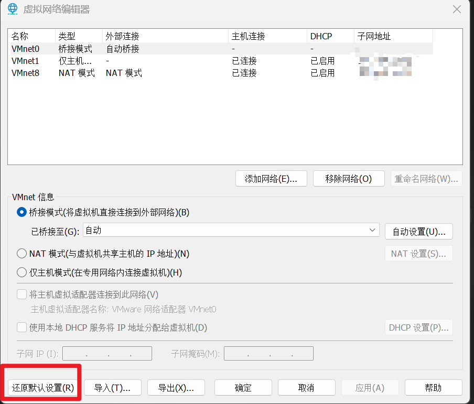Click the 移除网络(O) button
The width and height of the screenshot is (474, 404).
tap(349, 179)
